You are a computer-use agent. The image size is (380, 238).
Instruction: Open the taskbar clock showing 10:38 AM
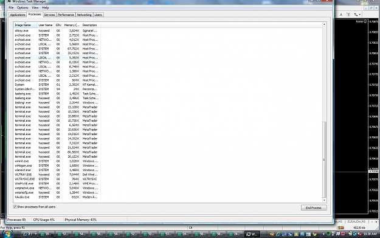pos(370,234)
